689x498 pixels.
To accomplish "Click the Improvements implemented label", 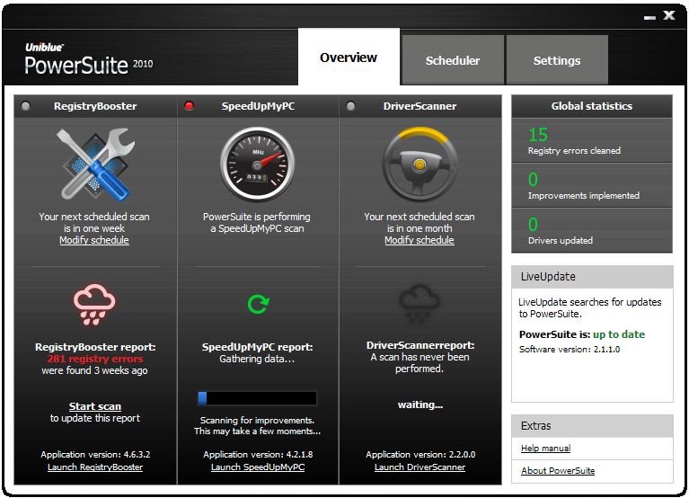I will pyautogui.click(x=584, y=195).
